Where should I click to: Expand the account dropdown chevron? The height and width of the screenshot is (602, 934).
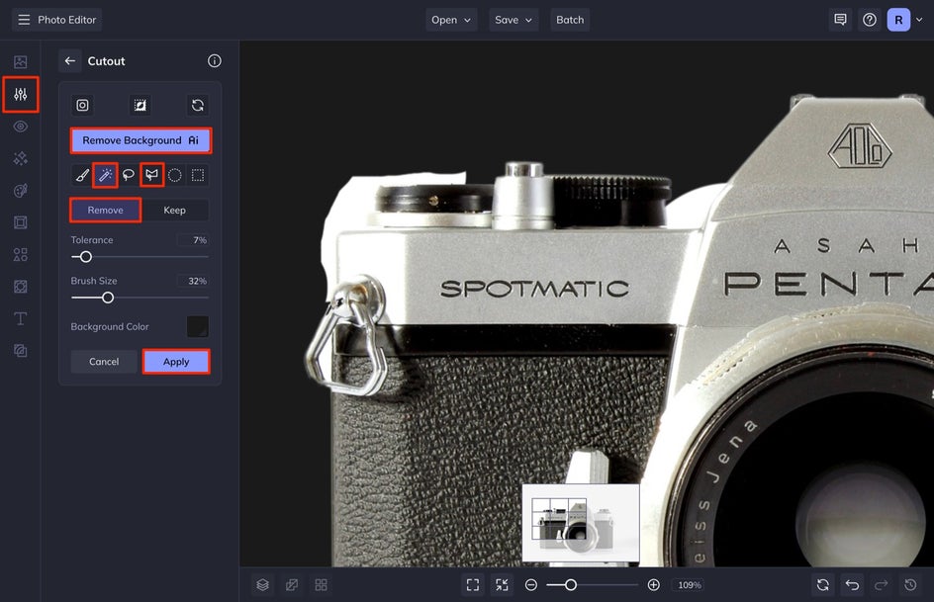(x=919, y=20)
